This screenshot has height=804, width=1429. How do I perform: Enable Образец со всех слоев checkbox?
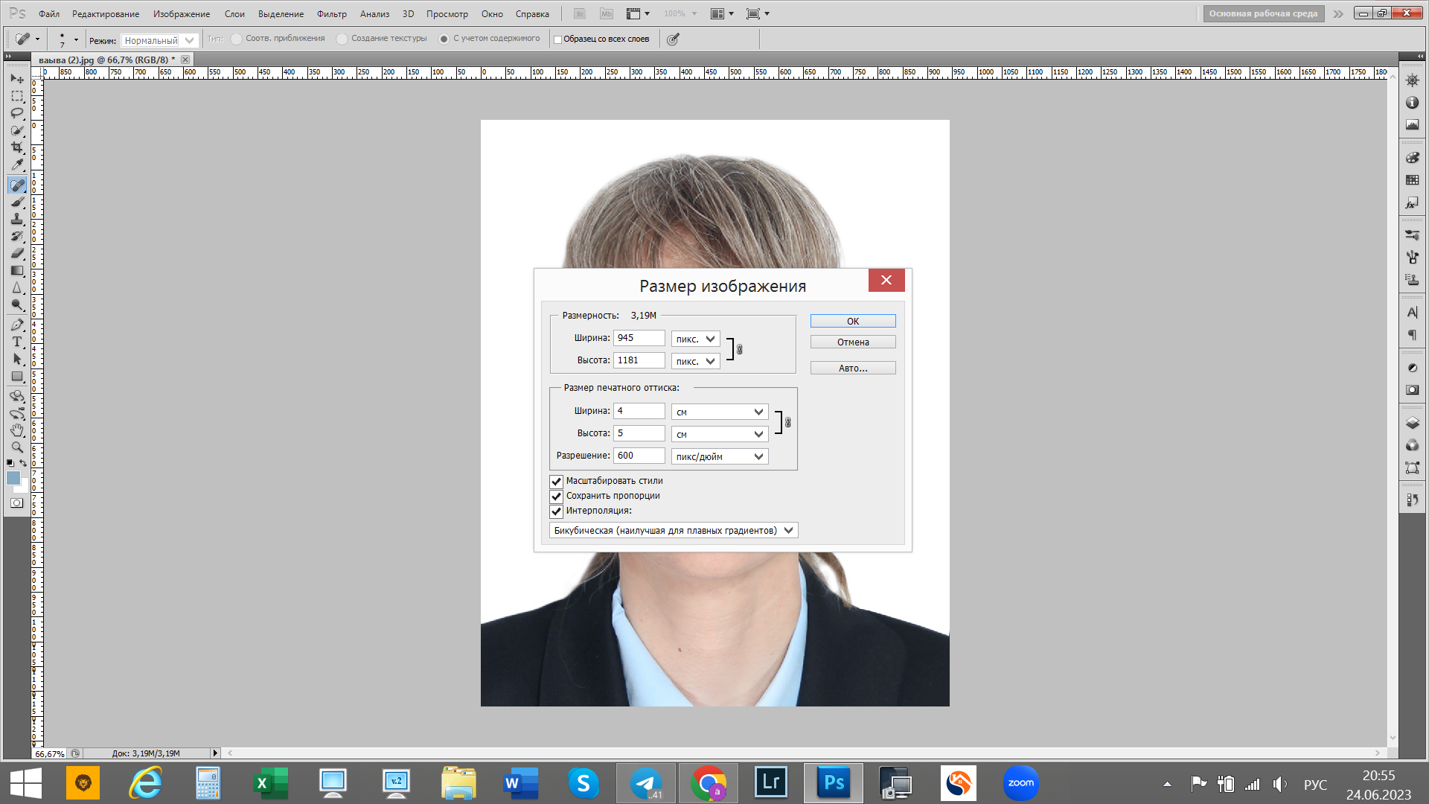pyautogui.click(x=557, y=39)
